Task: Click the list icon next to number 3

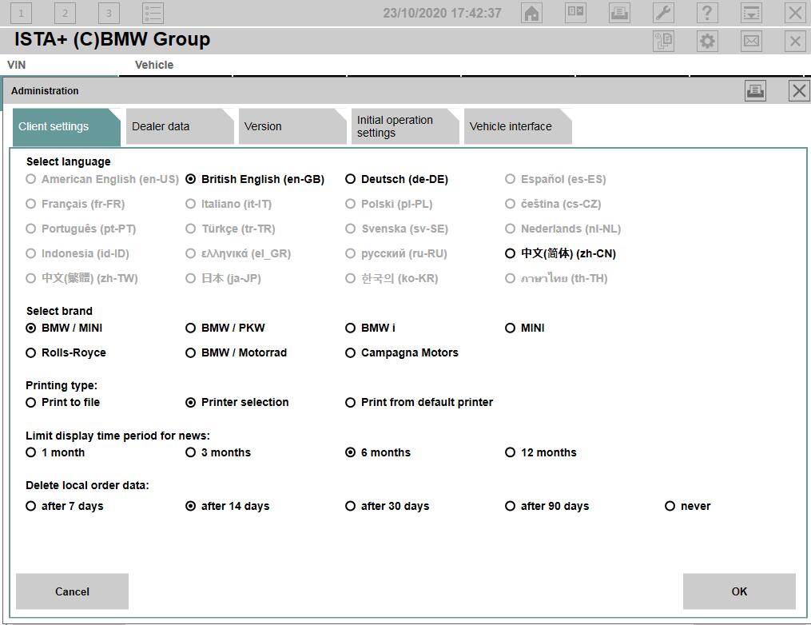Action: pyautogui.click(x=153, y=13)
